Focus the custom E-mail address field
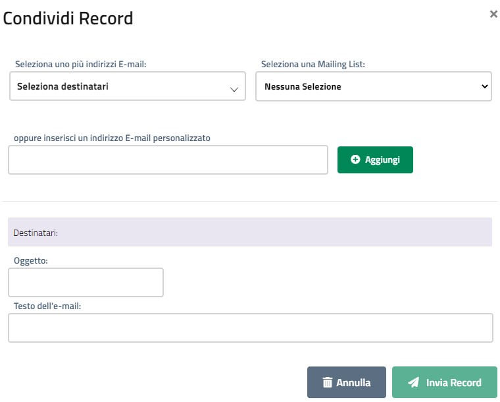The image size is (500, 402). click(x=168, y=160)
